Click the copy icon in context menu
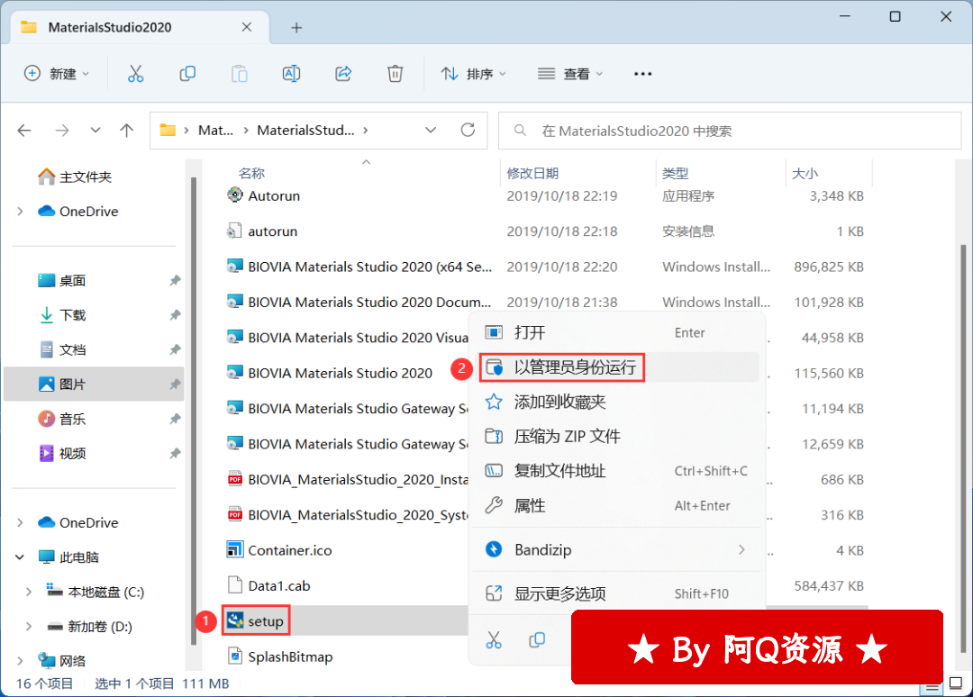The width and height of the screenshot is (973, 697). 537,640
